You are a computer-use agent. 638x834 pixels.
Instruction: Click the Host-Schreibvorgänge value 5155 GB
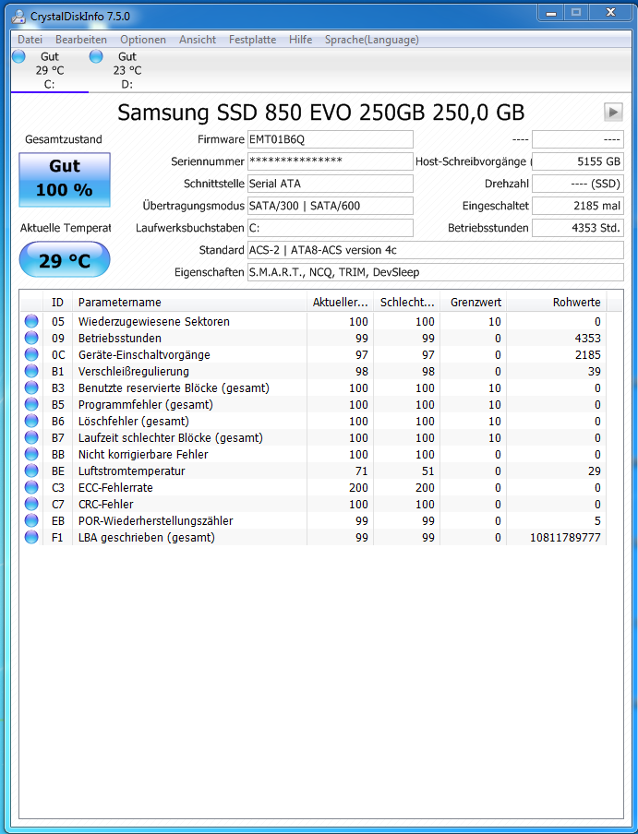click(578, 161)
